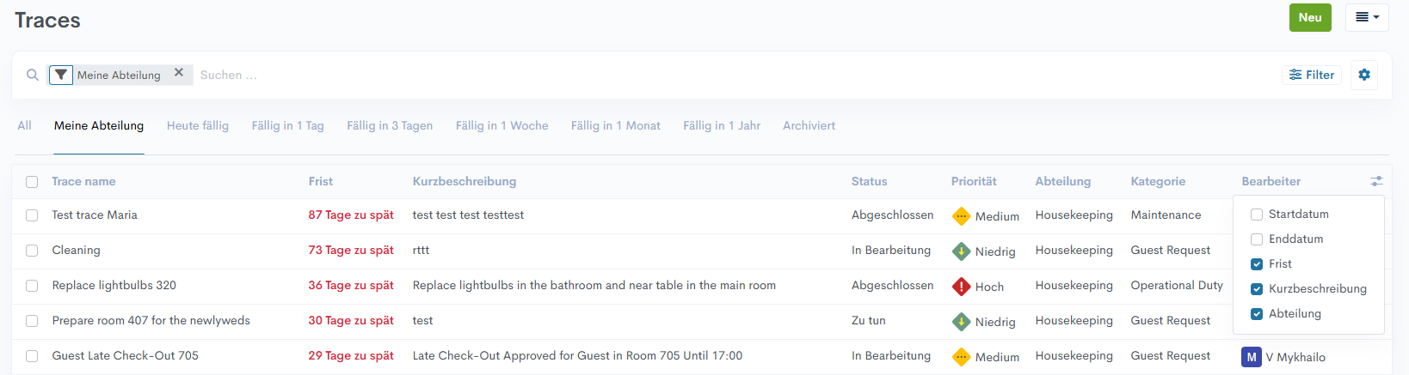
Task: Open the list view dropdown menu
Action: pos(1367,17)
